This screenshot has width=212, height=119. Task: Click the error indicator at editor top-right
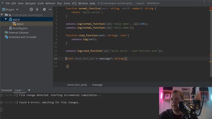coord(211,8)
